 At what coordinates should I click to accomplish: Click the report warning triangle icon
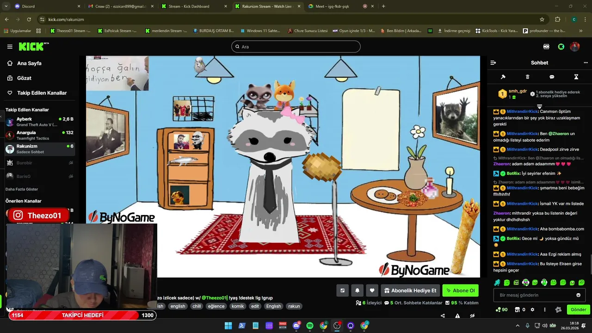pos(457,316)
